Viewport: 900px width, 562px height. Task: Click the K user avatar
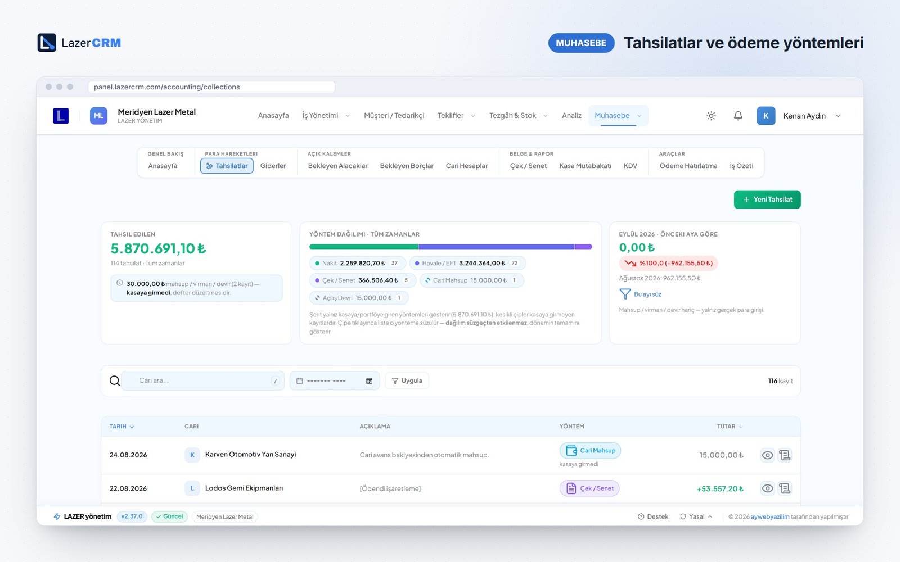click(x=766, y=116)
